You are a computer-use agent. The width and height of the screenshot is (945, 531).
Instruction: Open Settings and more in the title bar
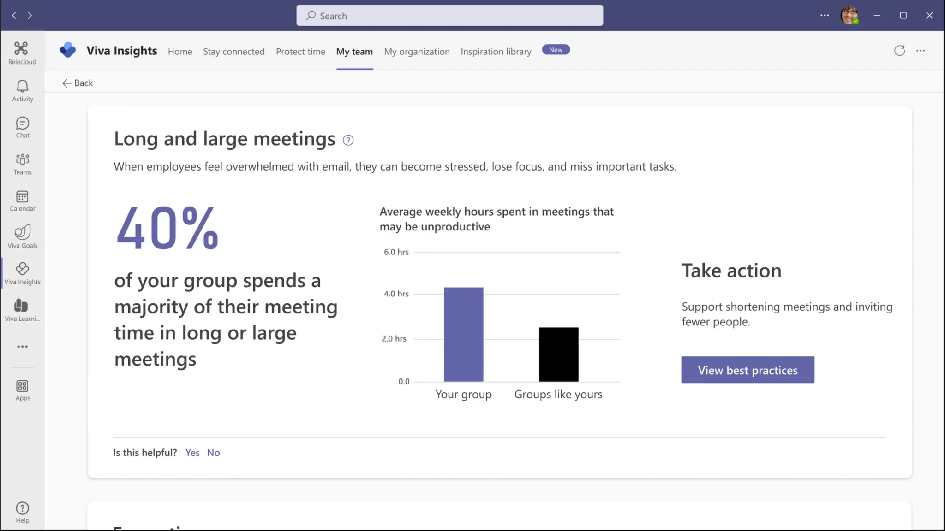825,15
